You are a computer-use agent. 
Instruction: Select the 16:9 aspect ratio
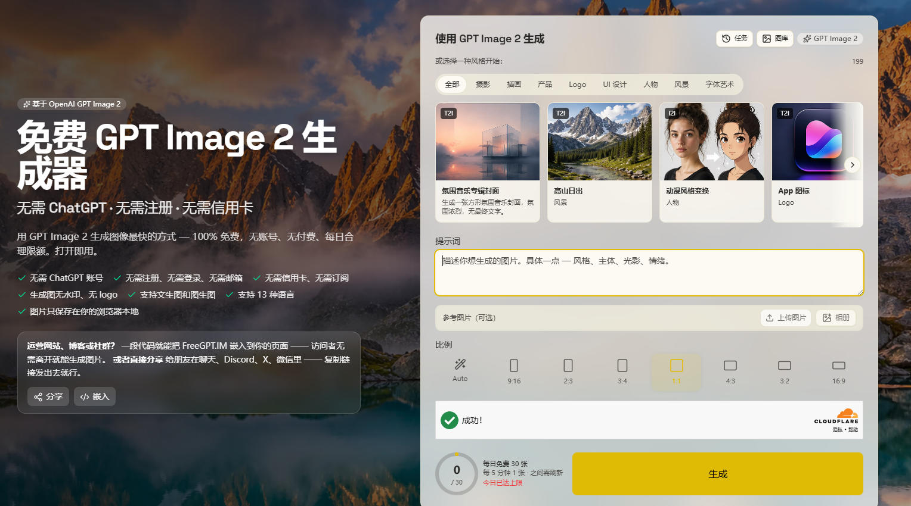(x=839, y=371)
